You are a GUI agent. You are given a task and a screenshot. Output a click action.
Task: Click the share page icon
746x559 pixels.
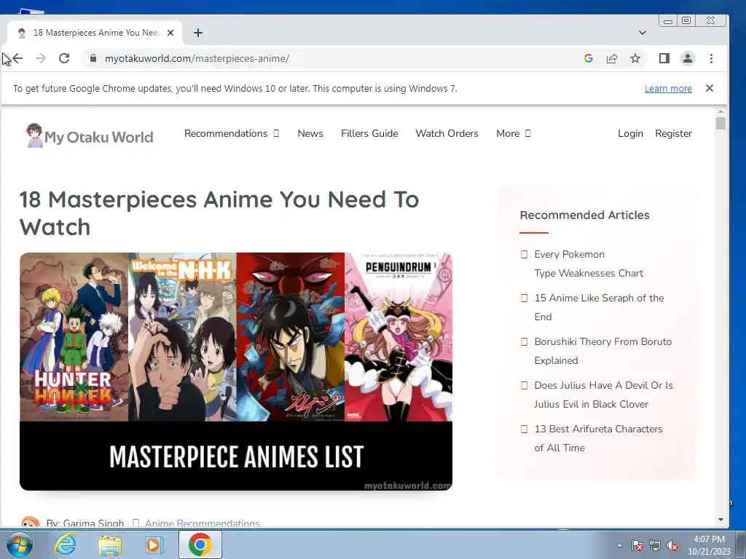click(612, 58)
